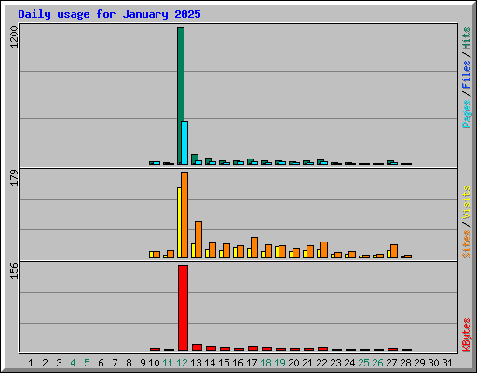This screenshot has width=477, height=373.
Task: Click the green Hits bar for day 13
Action: (x=194, y=159)
